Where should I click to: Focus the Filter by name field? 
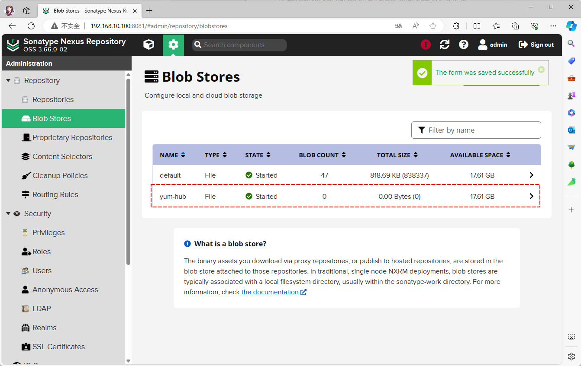[476, 130]
